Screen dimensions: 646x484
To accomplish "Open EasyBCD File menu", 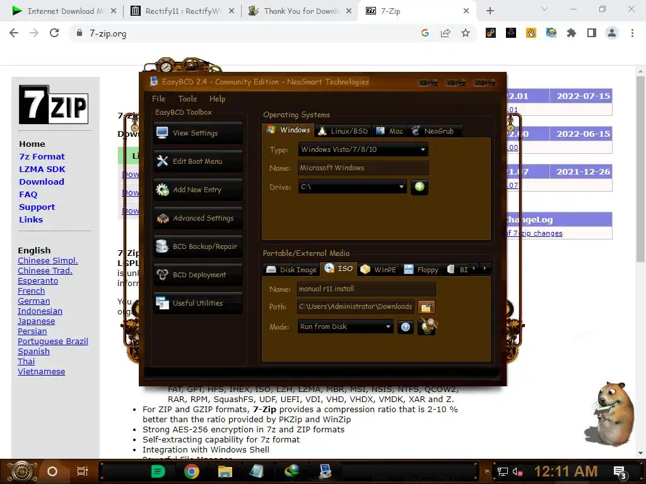I will 158,99.
